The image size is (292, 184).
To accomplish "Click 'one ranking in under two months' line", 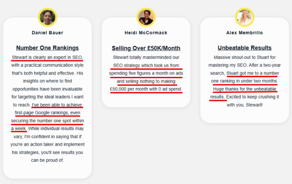I will [244, 81].
